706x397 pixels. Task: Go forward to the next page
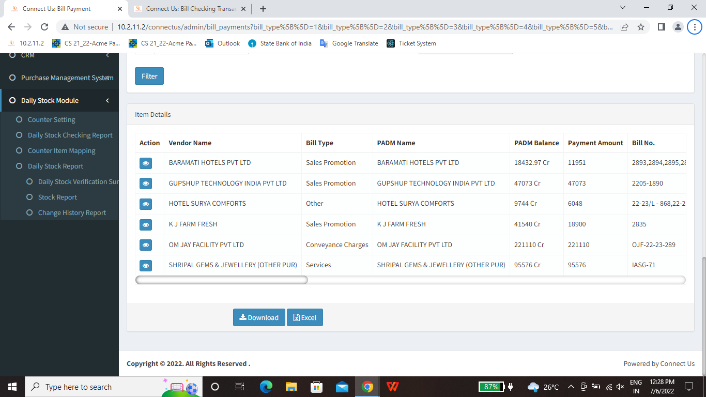[x=28, y=27]
